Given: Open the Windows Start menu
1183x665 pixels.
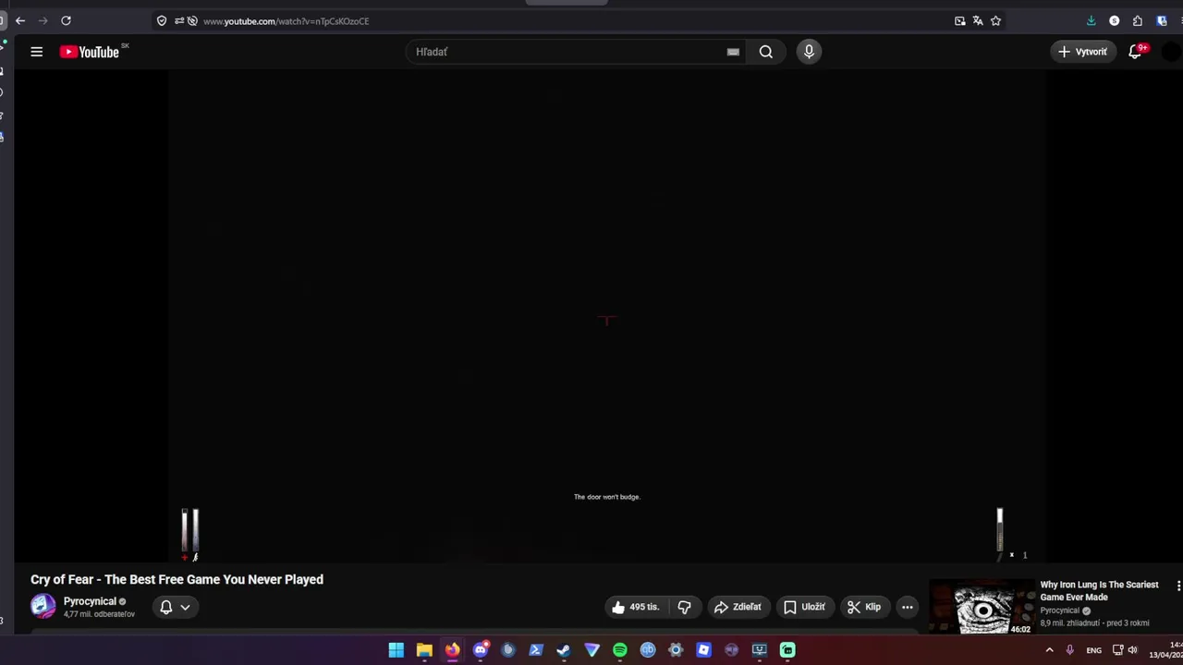Looking at the screenshot, I should tap(396, 650).
